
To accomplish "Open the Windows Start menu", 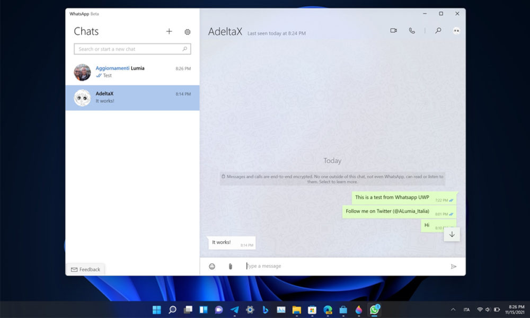I will 156,311.
